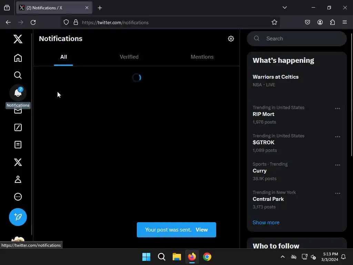Viewport: 353px width, 265px height.
Task: Open the X logo home link
Action: coord(18,39)
